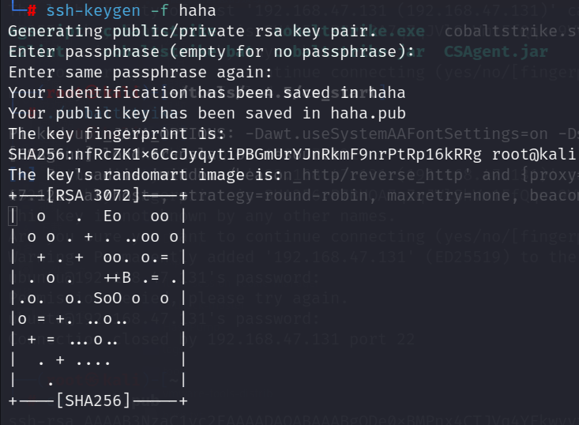Click the letter B in the randomart
This screenshot has width=579, height=425.
pyautogui.click(x=126, y=277)
